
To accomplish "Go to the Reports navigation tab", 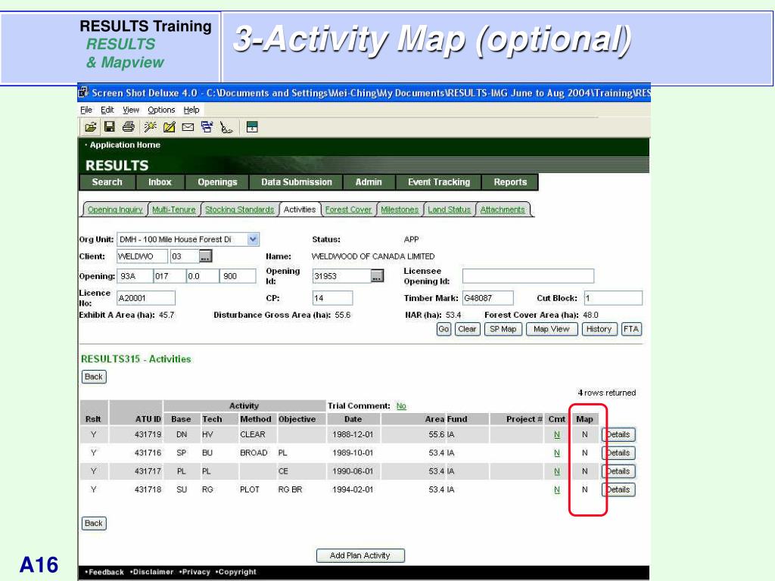I will coord(510,182).
